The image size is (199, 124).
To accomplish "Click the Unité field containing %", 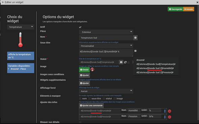I will tap(155, 111).
